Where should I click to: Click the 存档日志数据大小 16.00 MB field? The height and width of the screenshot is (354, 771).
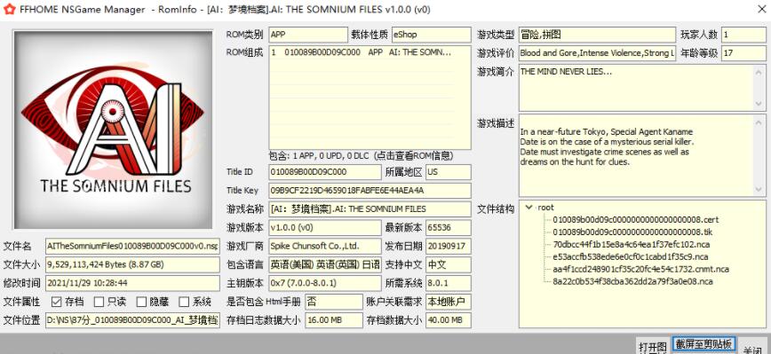(x=334, y=320)
